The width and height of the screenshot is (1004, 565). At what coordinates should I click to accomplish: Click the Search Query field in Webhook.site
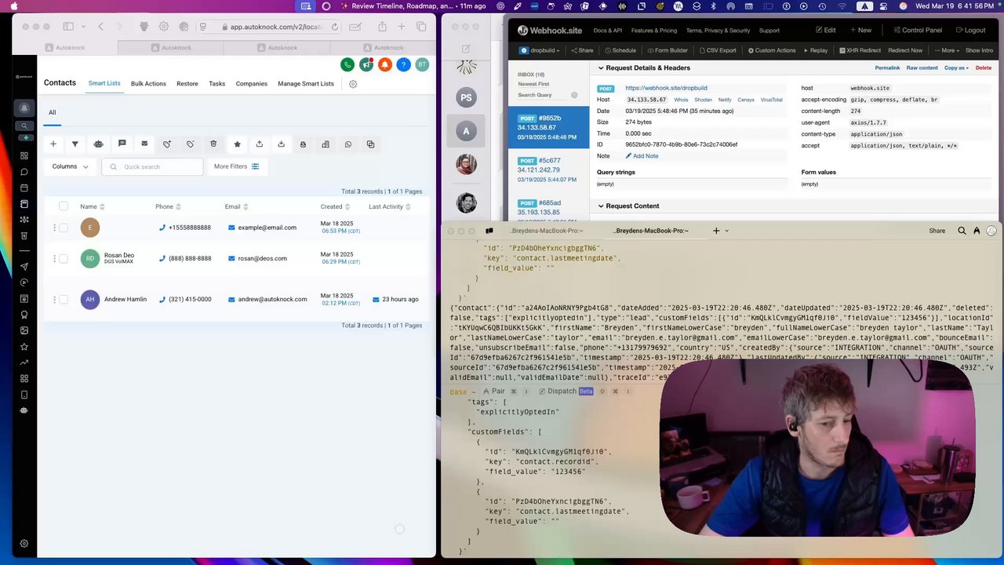click(541, 95)
